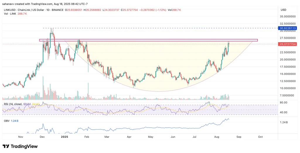The height and width of the screenshot is (153, 300).
Task: Click the Low value L24.3023737
Action: point(112,10)
